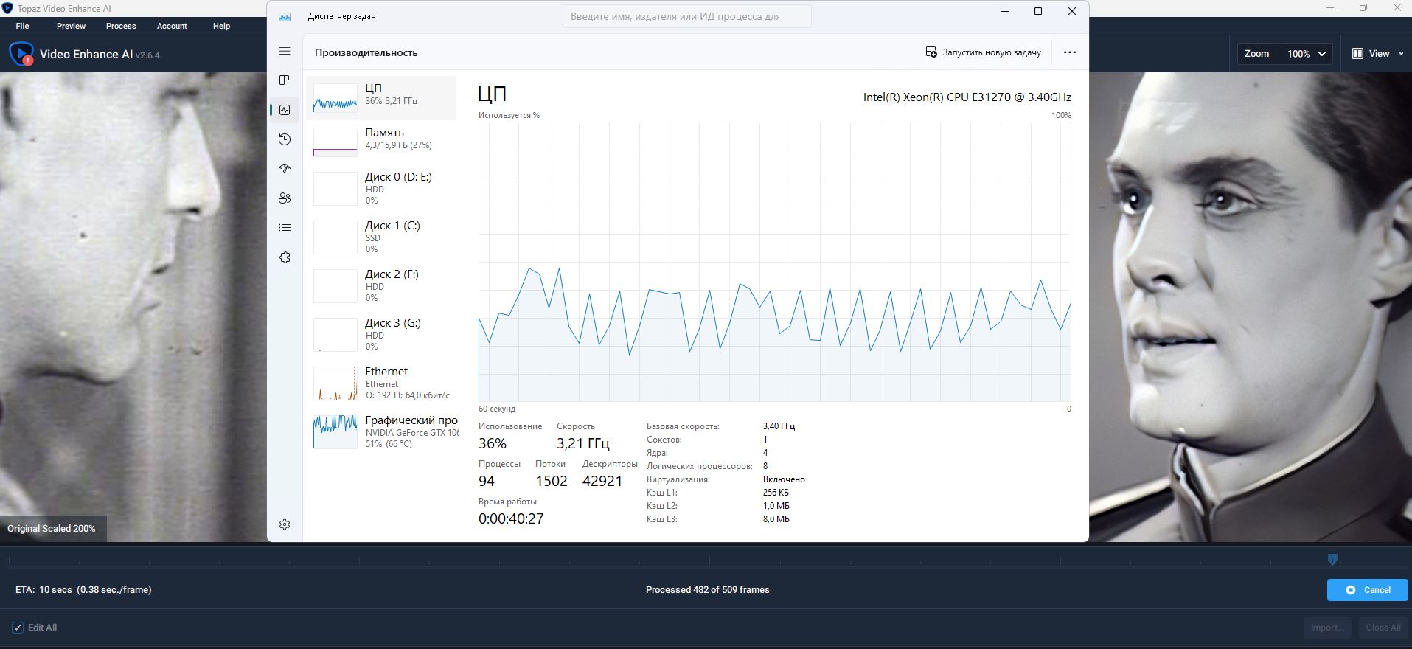Click the Video Enhance AI logo icon
This screenshot has width=1412, height=649.
[x=21, y=54]
